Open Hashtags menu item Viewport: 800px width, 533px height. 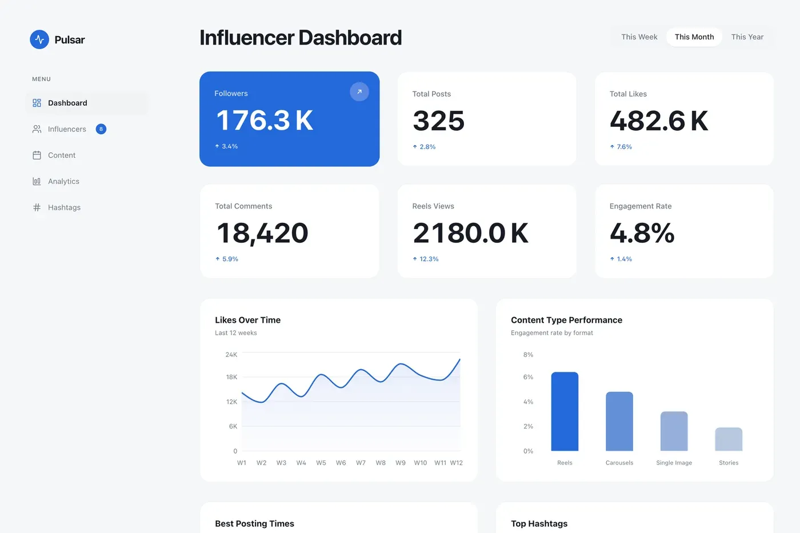pyautogui.click(x=87, y=207)
